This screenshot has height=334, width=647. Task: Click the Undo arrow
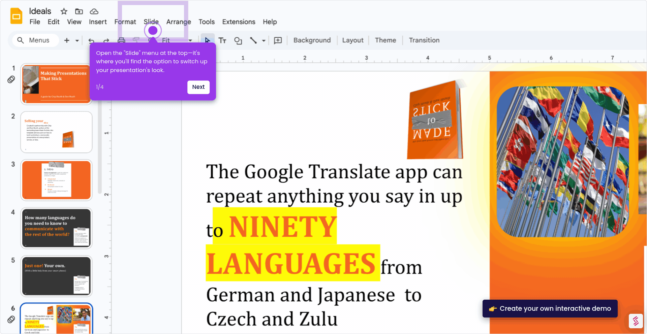point(91,40)
